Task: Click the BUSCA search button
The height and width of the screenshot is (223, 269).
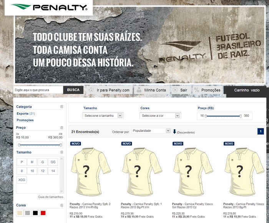Action: click(x=73, y=90)
